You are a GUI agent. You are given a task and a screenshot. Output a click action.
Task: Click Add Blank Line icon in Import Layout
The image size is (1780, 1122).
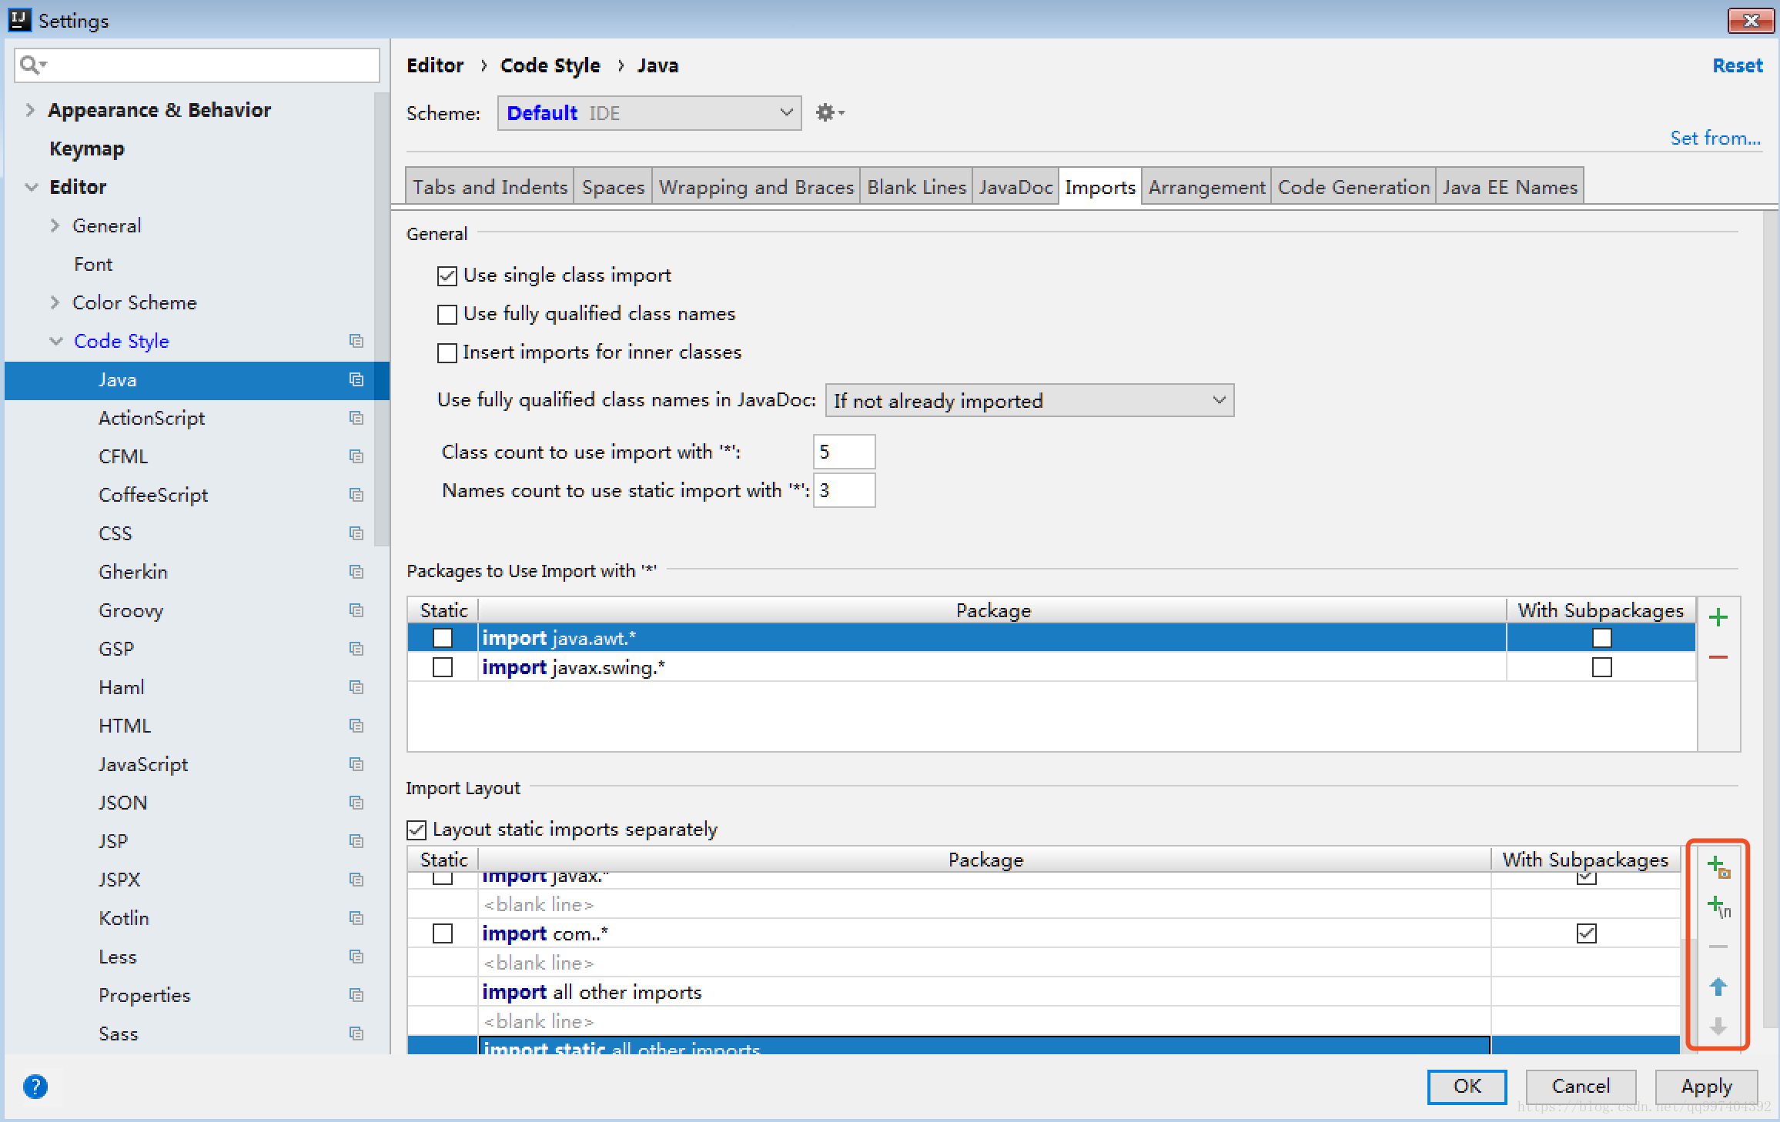point(1718,907)
